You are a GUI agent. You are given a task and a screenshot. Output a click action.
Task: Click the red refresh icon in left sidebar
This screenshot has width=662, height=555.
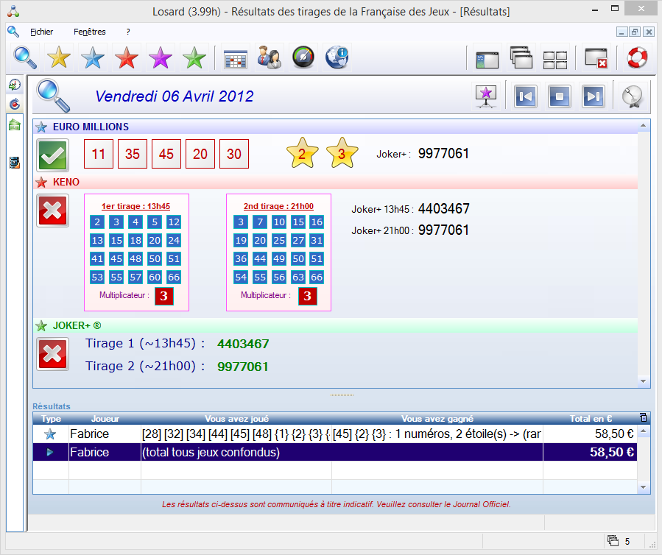(14, 104)
